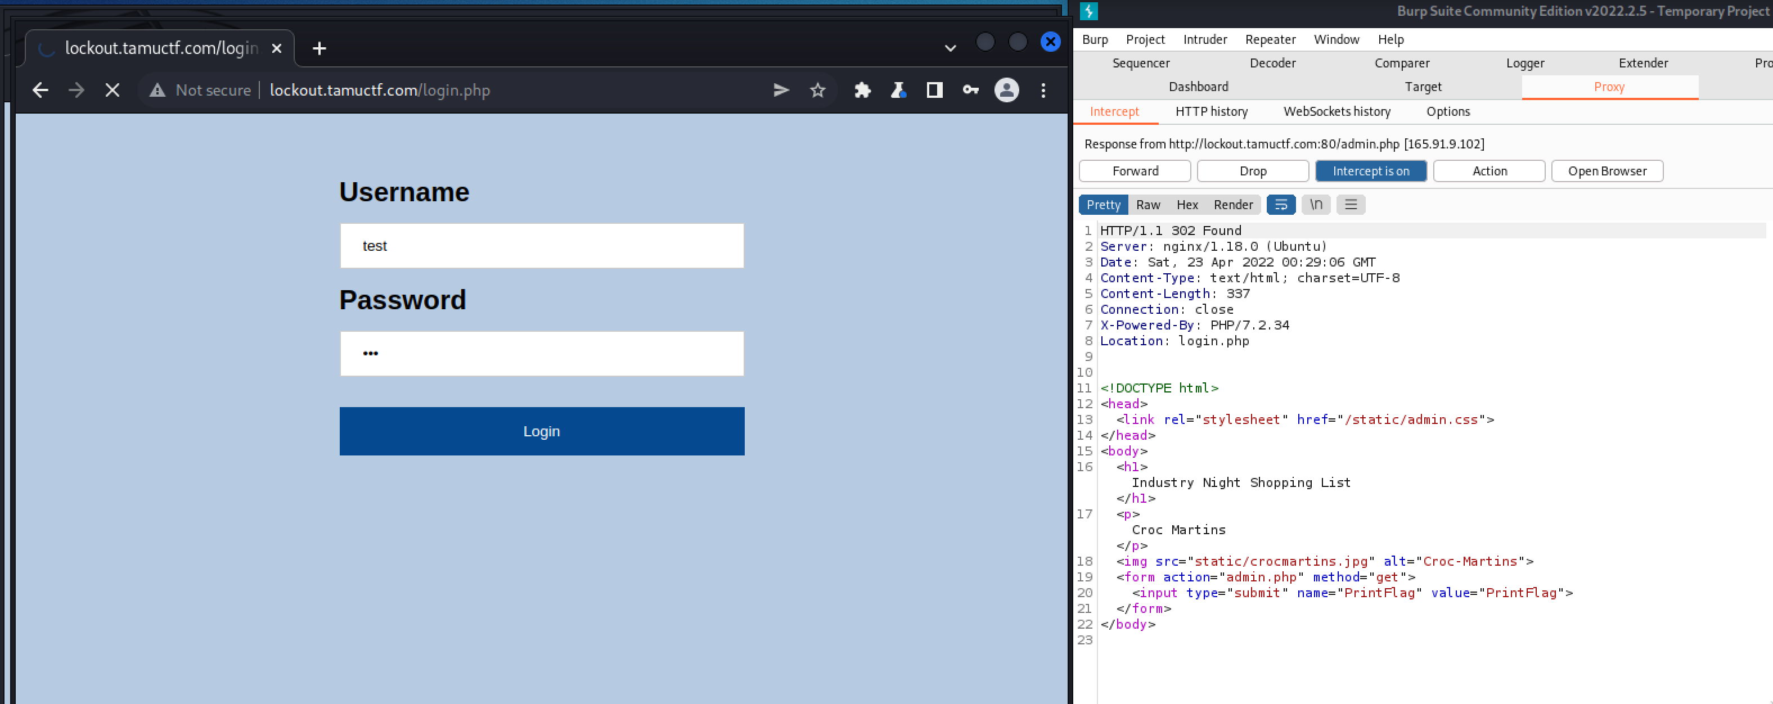Open the Proxy Options sub-tab

1448,111
